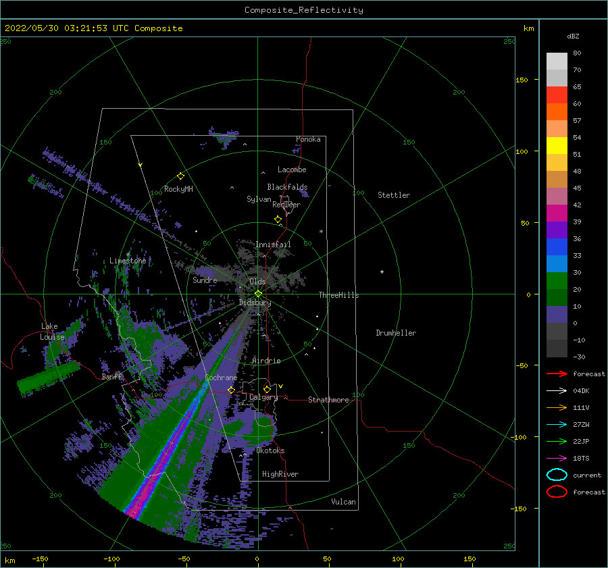Viewport: 608px width, 568px height.
Task: Click the RedDeer city label
Action: point(286,205)
